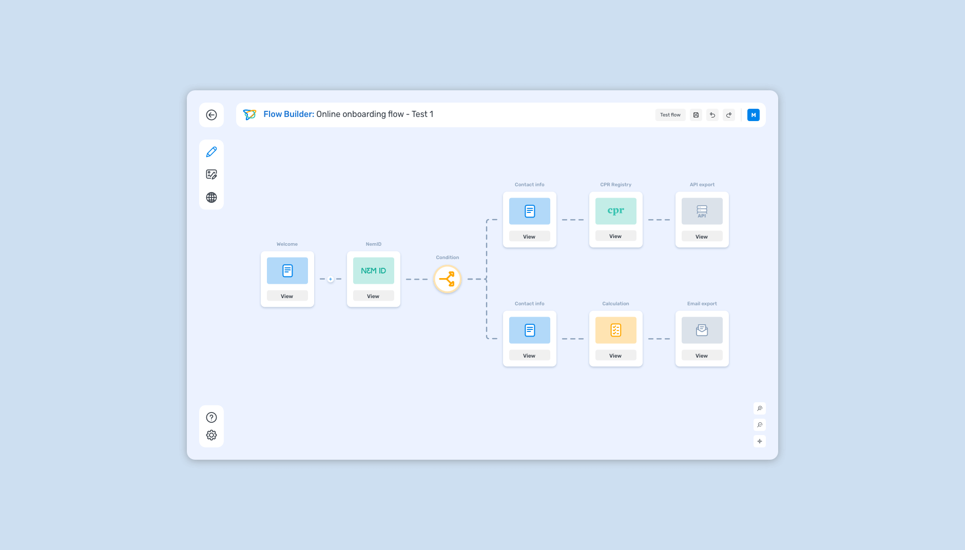Select the CPR Registry cpr tile
The height and width of the screenshot is (550, 965).
[x=616, y=211]
